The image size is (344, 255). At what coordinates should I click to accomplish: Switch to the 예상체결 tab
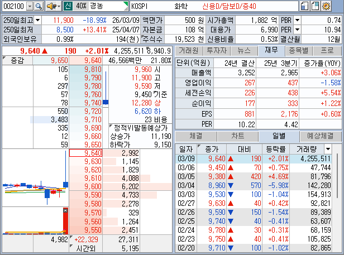(321, 136)
